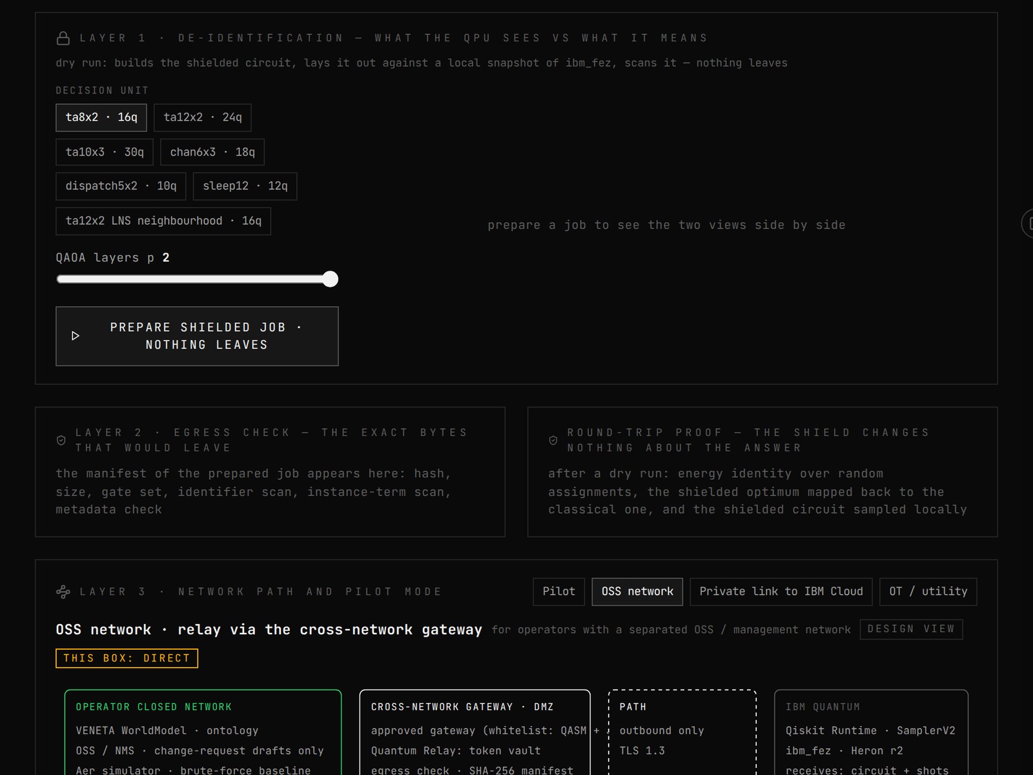
Task: Click 'prepare a job to see the two views' text
Action: point(666,225)
